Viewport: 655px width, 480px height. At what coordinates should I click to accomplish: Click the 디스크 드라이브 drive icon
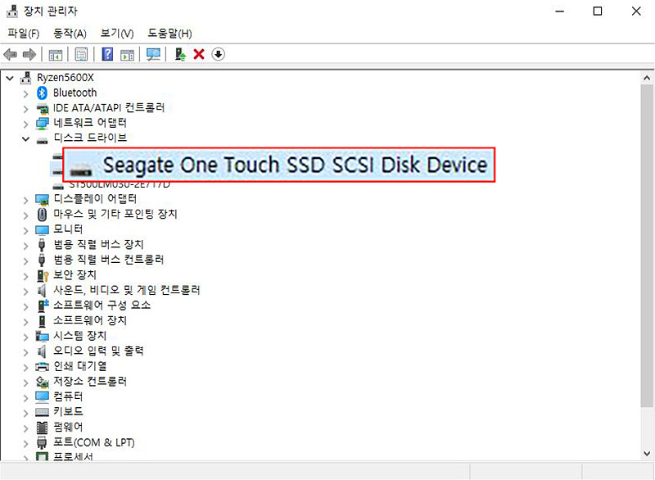43,141
